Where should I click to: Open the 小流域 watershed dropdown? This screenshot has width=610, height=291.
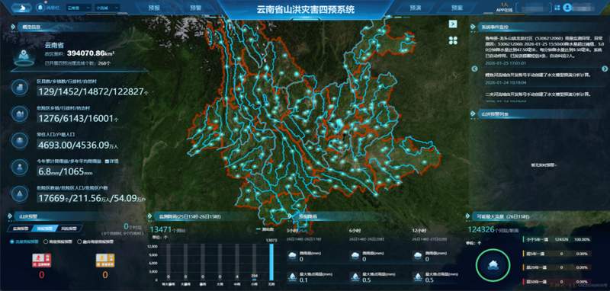107,8
